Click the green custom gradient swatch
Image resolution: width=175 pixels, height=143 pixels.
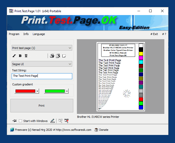tap(55, 91)
